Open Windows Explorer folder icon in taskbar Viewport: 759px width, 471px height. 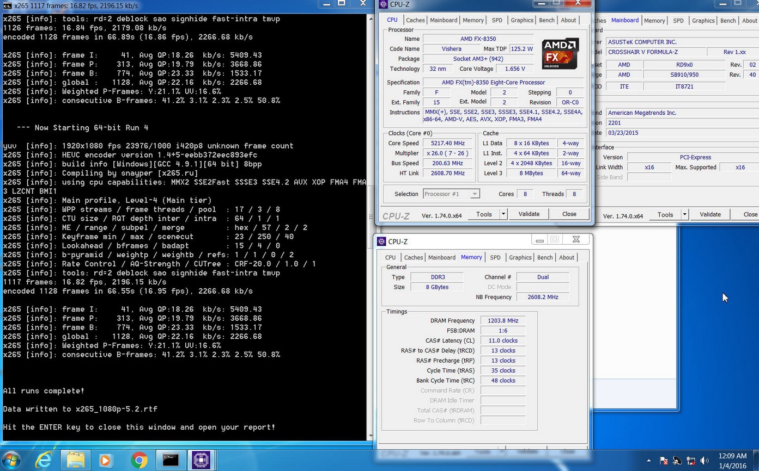(x=75, y=460)
